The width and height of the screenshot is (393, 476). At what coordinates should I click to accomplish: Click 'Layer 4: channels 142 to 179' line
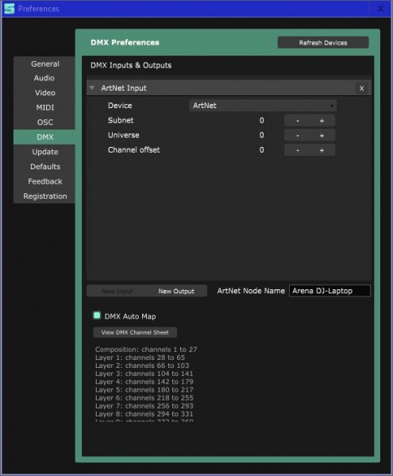pos(144,381)
